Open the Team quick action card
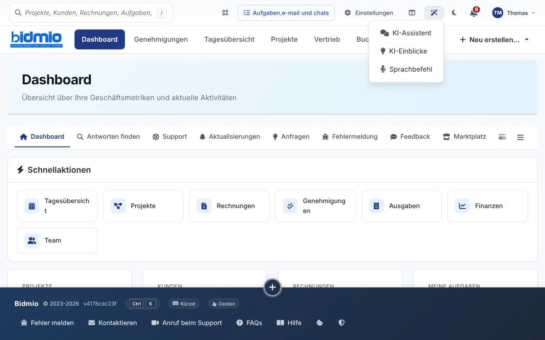545x340 pixels. pos(57,241)
